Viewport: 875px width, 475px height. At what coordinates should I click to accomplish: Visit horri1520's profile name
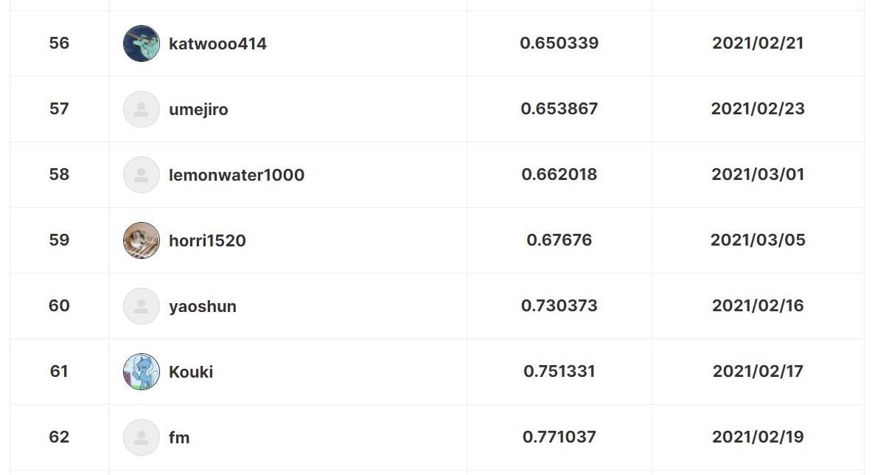207,240
